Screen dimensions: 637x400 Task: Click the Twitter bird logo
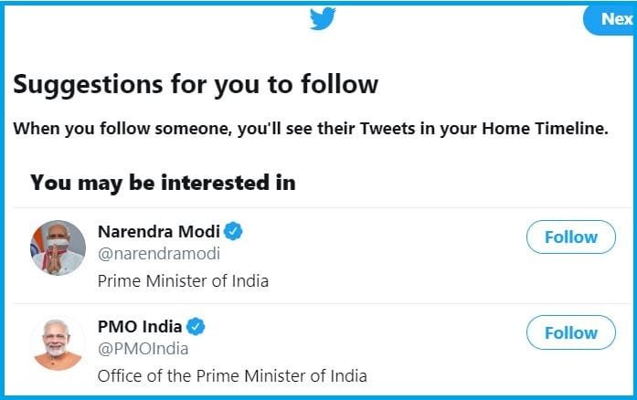(x=323, y=18)
